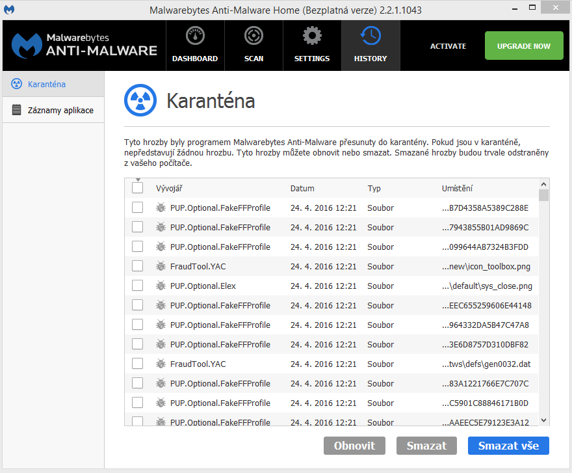
Task: Click location text ...EEC655259606E44148
Action: tap(487, 305)
